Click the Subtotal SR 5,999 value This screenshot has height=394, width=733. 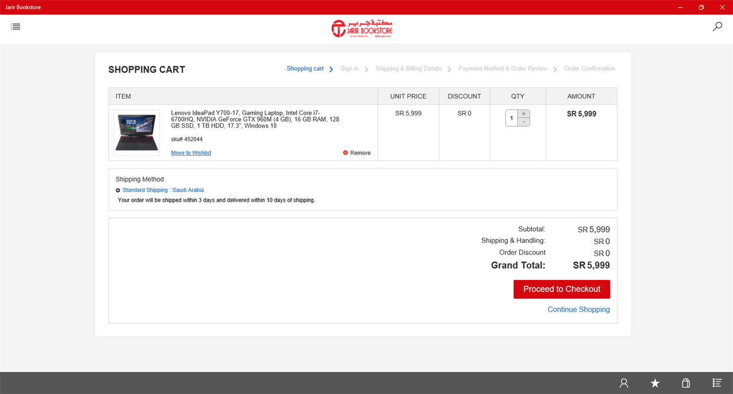pyautogui.click(x=594, y=230)
